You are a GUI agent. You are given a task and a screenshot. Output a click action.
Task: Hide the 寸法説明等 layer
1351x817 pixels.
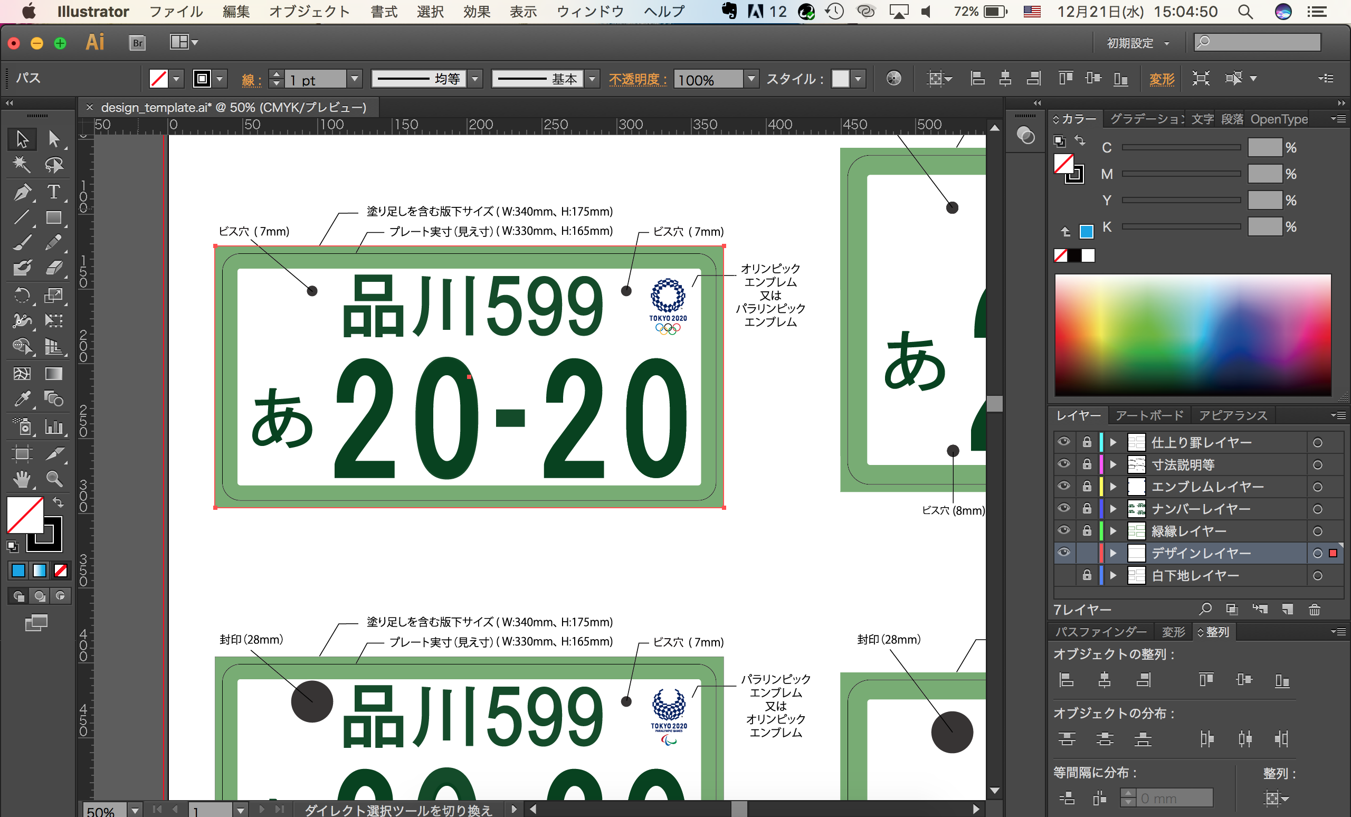point(1064,464)
